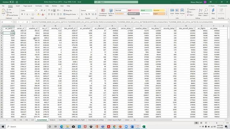Decrease the cell indent

click(x=58, y=14)
